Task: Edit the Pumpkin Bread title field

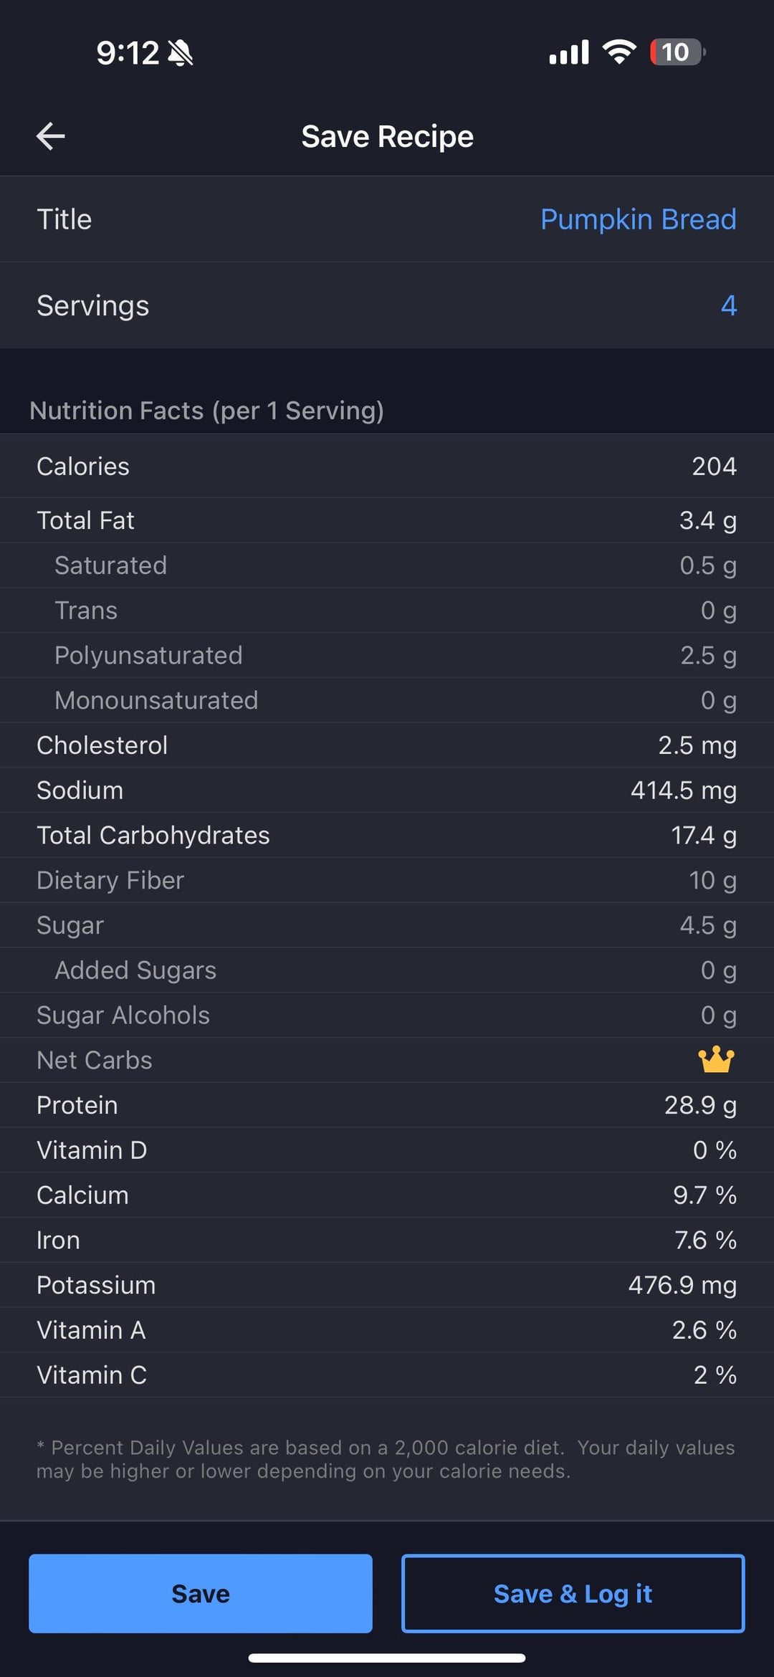Action: click(638, 219)
